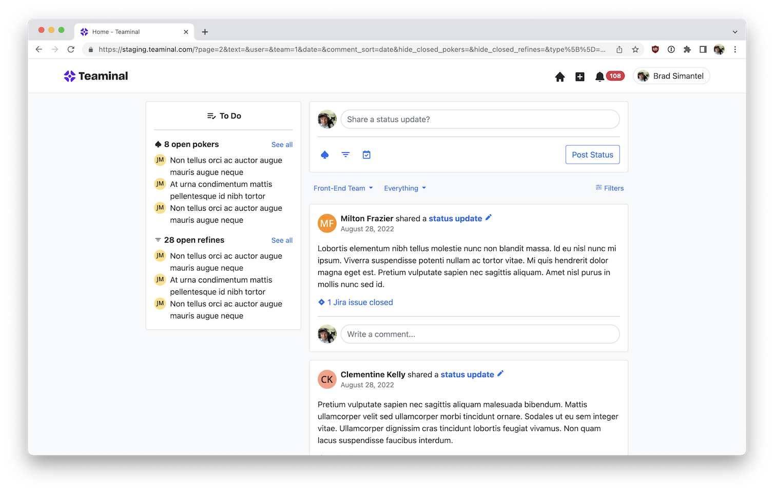This screenshot has height=492, width=774.
Task: Edit Milton Frazier's status via the pencil icon
Action: pyautogui.click(x=488, y=218)
